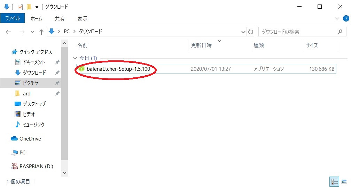Open the ファイル menu tab
The width and height of the screenshot is (351, 187).
pyautogui.click(x=13, y=18)
